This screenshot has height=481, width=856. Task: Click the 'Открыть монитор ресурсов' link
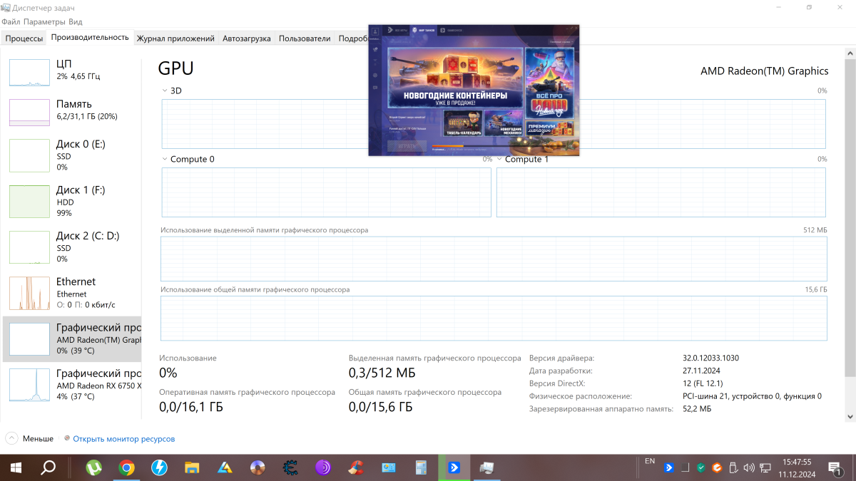[124, 439]
